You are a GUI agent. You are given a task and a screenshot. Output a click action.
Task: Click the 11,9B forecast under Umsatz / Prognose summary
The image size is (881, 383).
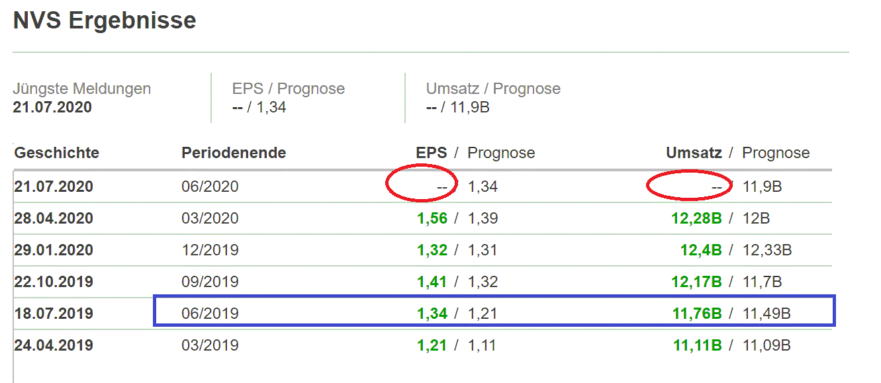470,107
